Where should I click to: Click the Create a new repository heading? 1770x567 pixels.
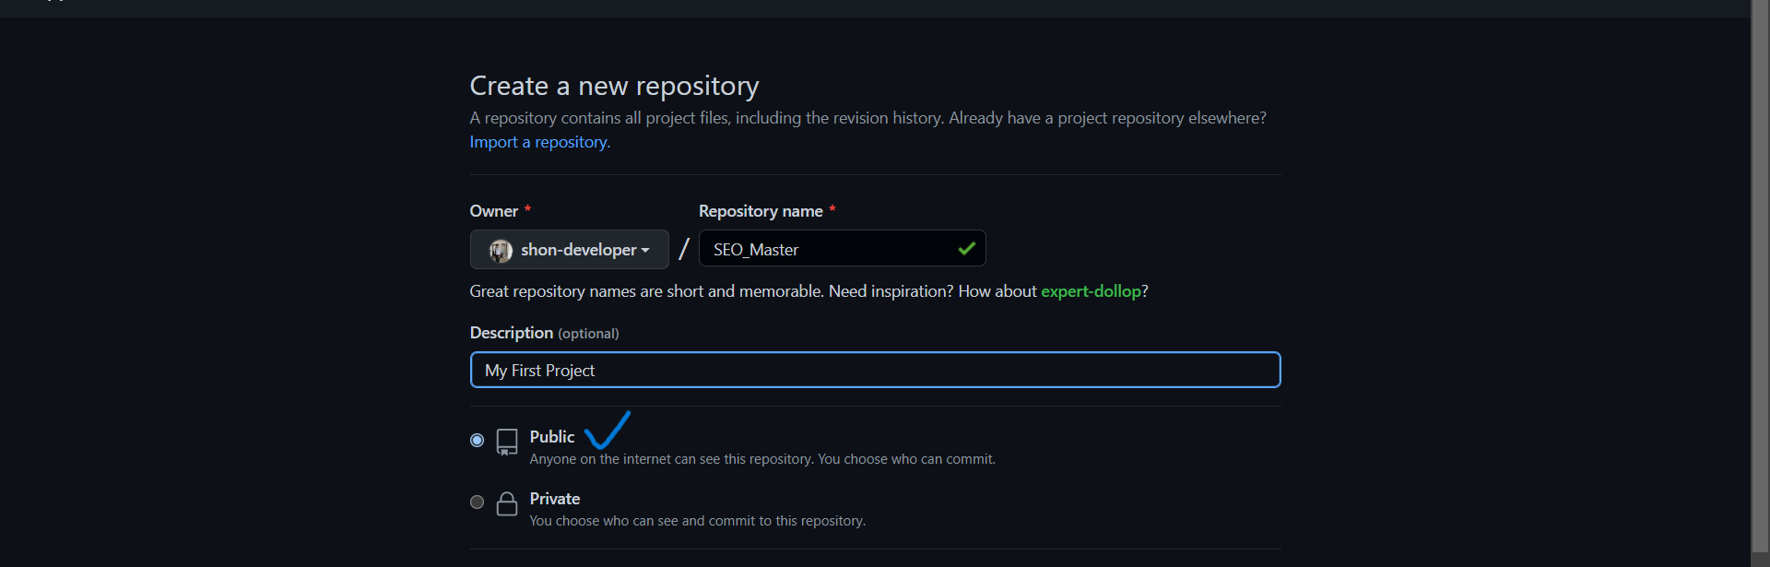click(614, 86)
